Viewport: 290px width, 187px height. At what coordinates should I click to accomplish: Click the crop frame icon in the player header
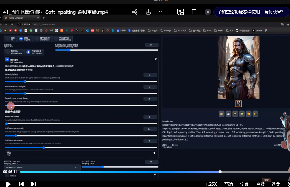point(194,12)
